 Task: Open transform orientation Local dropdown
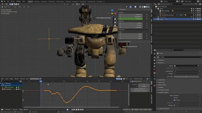click(x=67, y=4)
